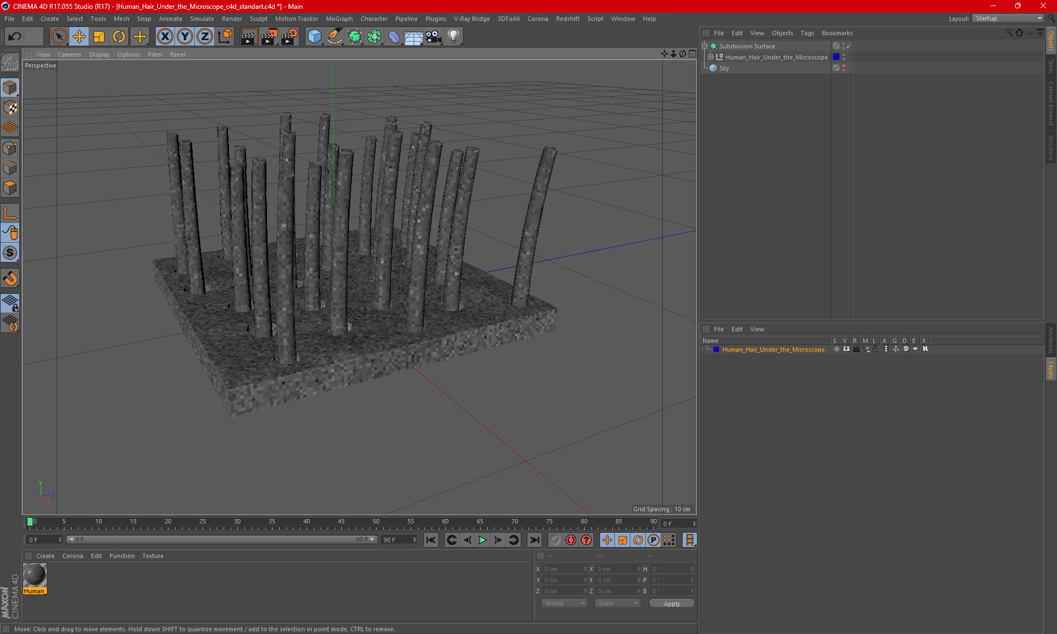Switch to Edges mode

tap(10, 168)
